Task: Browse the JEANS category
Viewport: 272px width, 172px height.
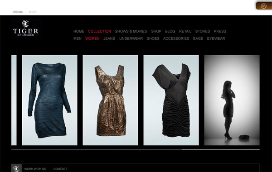Action: [109, 38]
